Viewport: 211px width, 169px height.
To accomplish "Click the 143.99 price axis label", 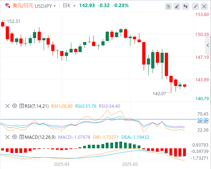I will pyautogui.click(x=202, y=80).
